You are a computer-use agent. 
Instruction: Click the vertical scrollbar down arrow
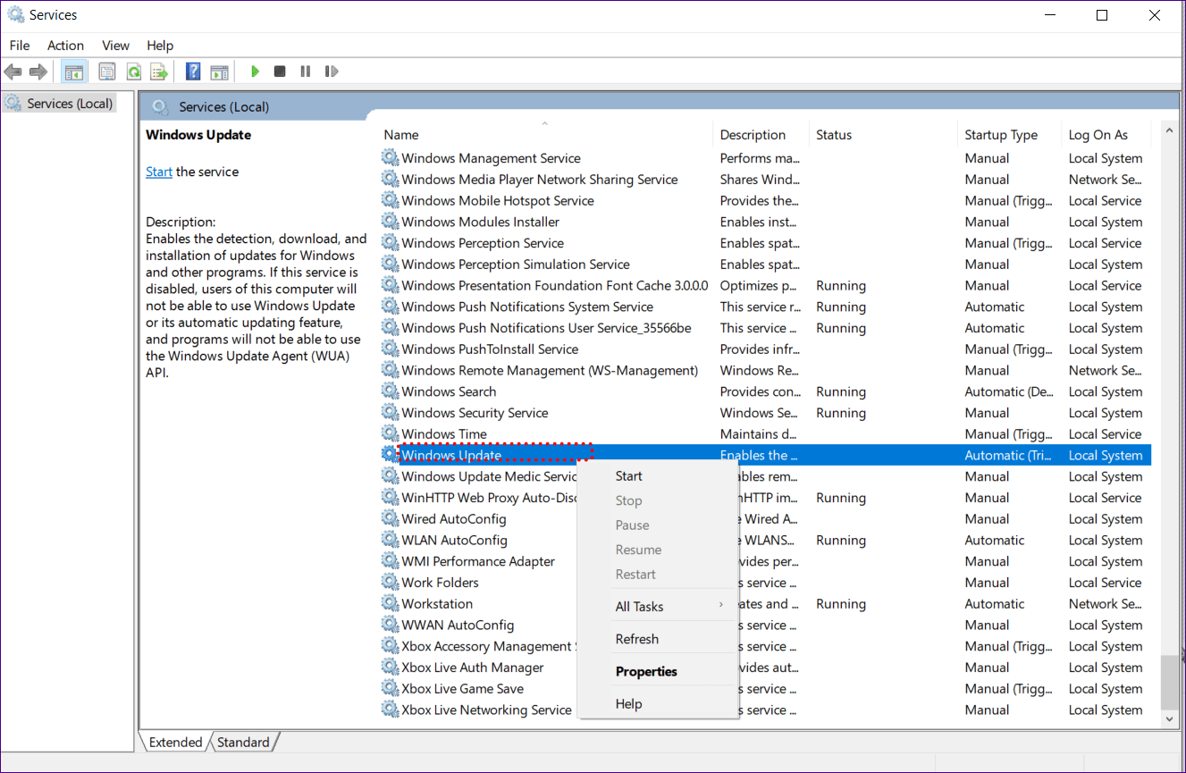(x=1168, y=718)
